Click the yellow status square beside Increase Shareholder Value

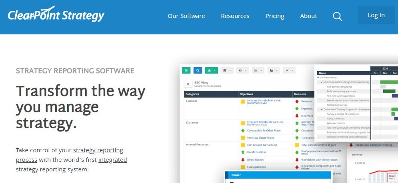[x=242, y=102]
